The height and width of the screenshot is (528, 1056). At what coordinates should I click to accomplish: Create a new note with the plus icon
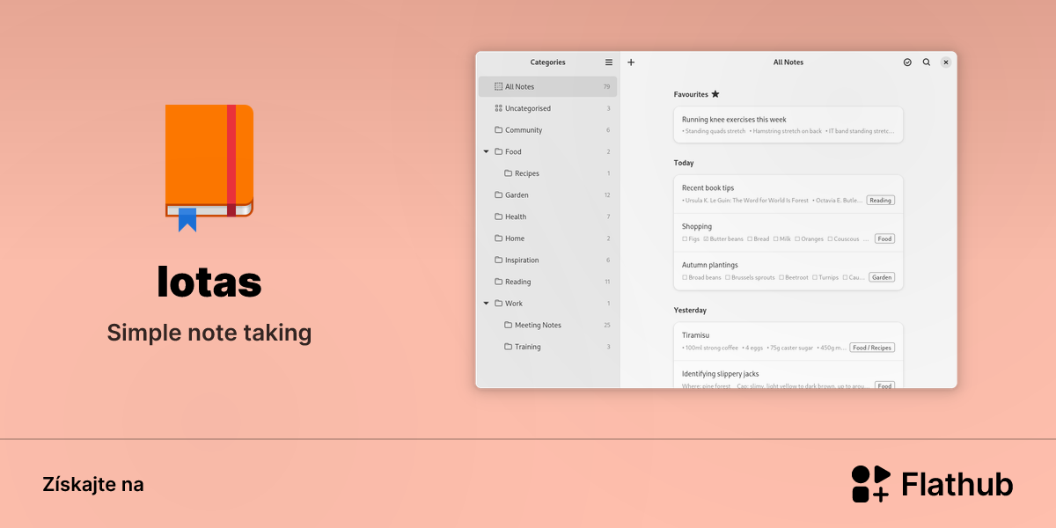click(631, 62)
